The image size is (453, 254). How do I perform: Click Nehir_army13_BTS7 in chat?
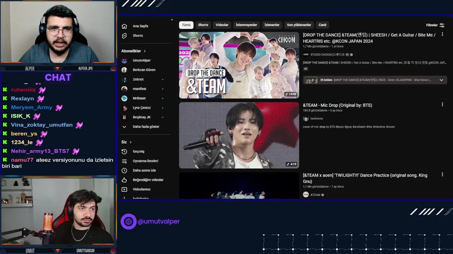click(40, 151)
